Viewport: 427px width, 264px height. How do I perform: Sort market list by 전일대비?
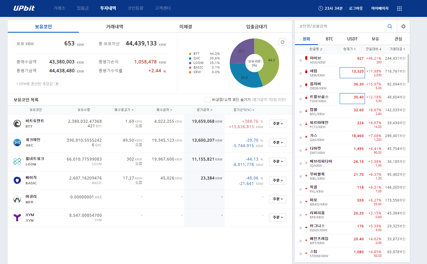[373, 49]
